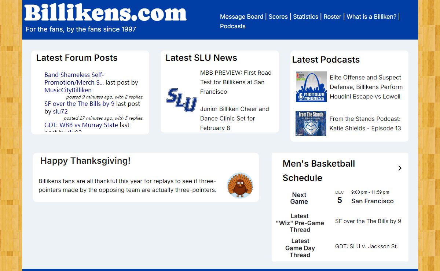Image resolution: width=440 pixels, height=271 pixels.
Task: Open Band Shameless Self-Promotion/Merch forum thread
Action: coord(74,78)
